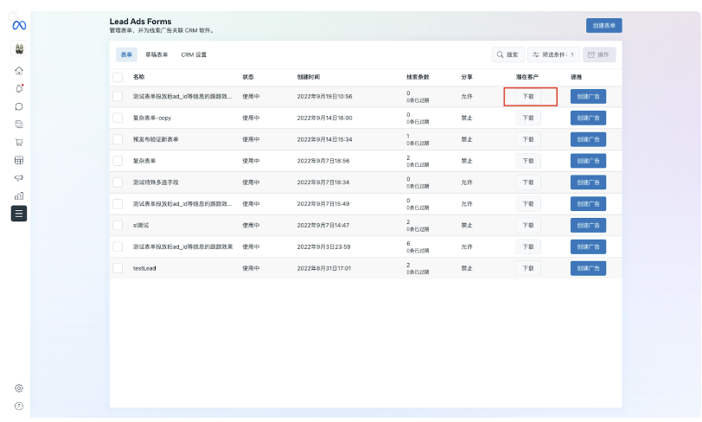Click the top-right 创建表单 button
The image size is (702, 422).
pos(603,25)
